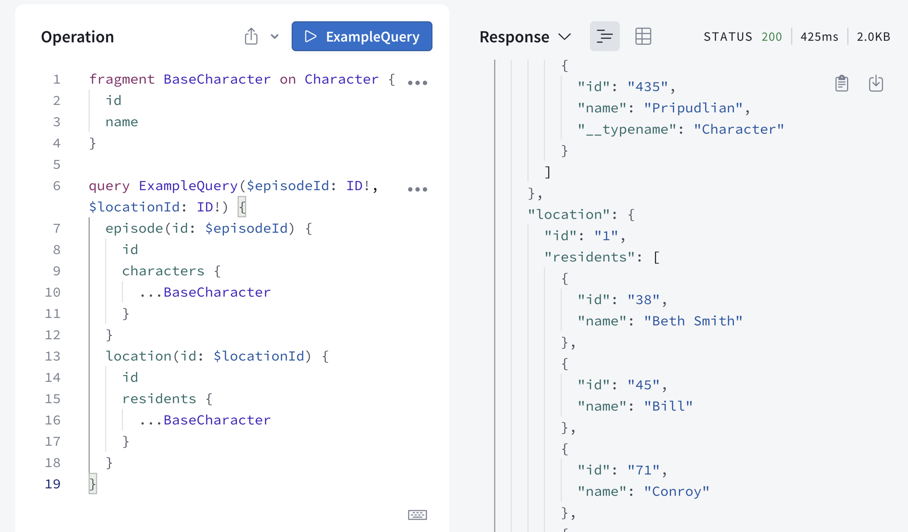Click the Response heading label
The image size is (908, 532).
pyautogui.click(x=514, y=37)
